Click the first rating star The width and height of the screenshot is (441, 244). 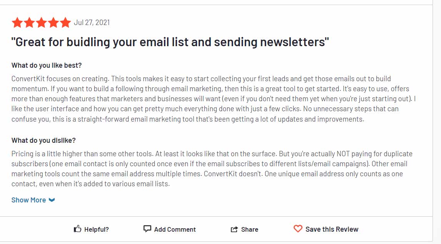(x=17, y=23)
